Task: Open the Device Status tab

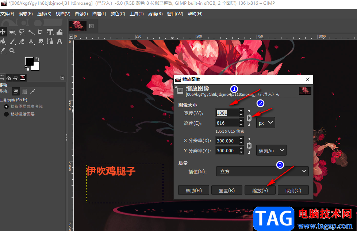Action: coord(9,78)
